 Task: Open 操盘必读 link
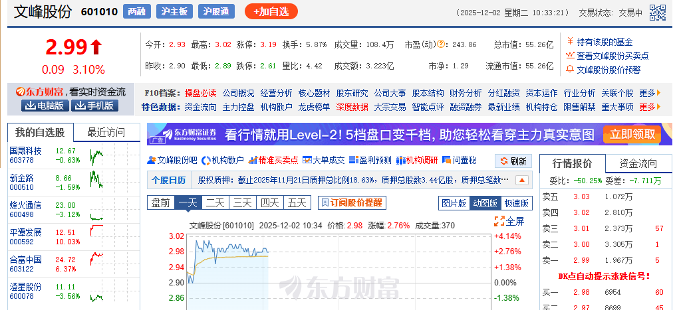coord(201,93)
